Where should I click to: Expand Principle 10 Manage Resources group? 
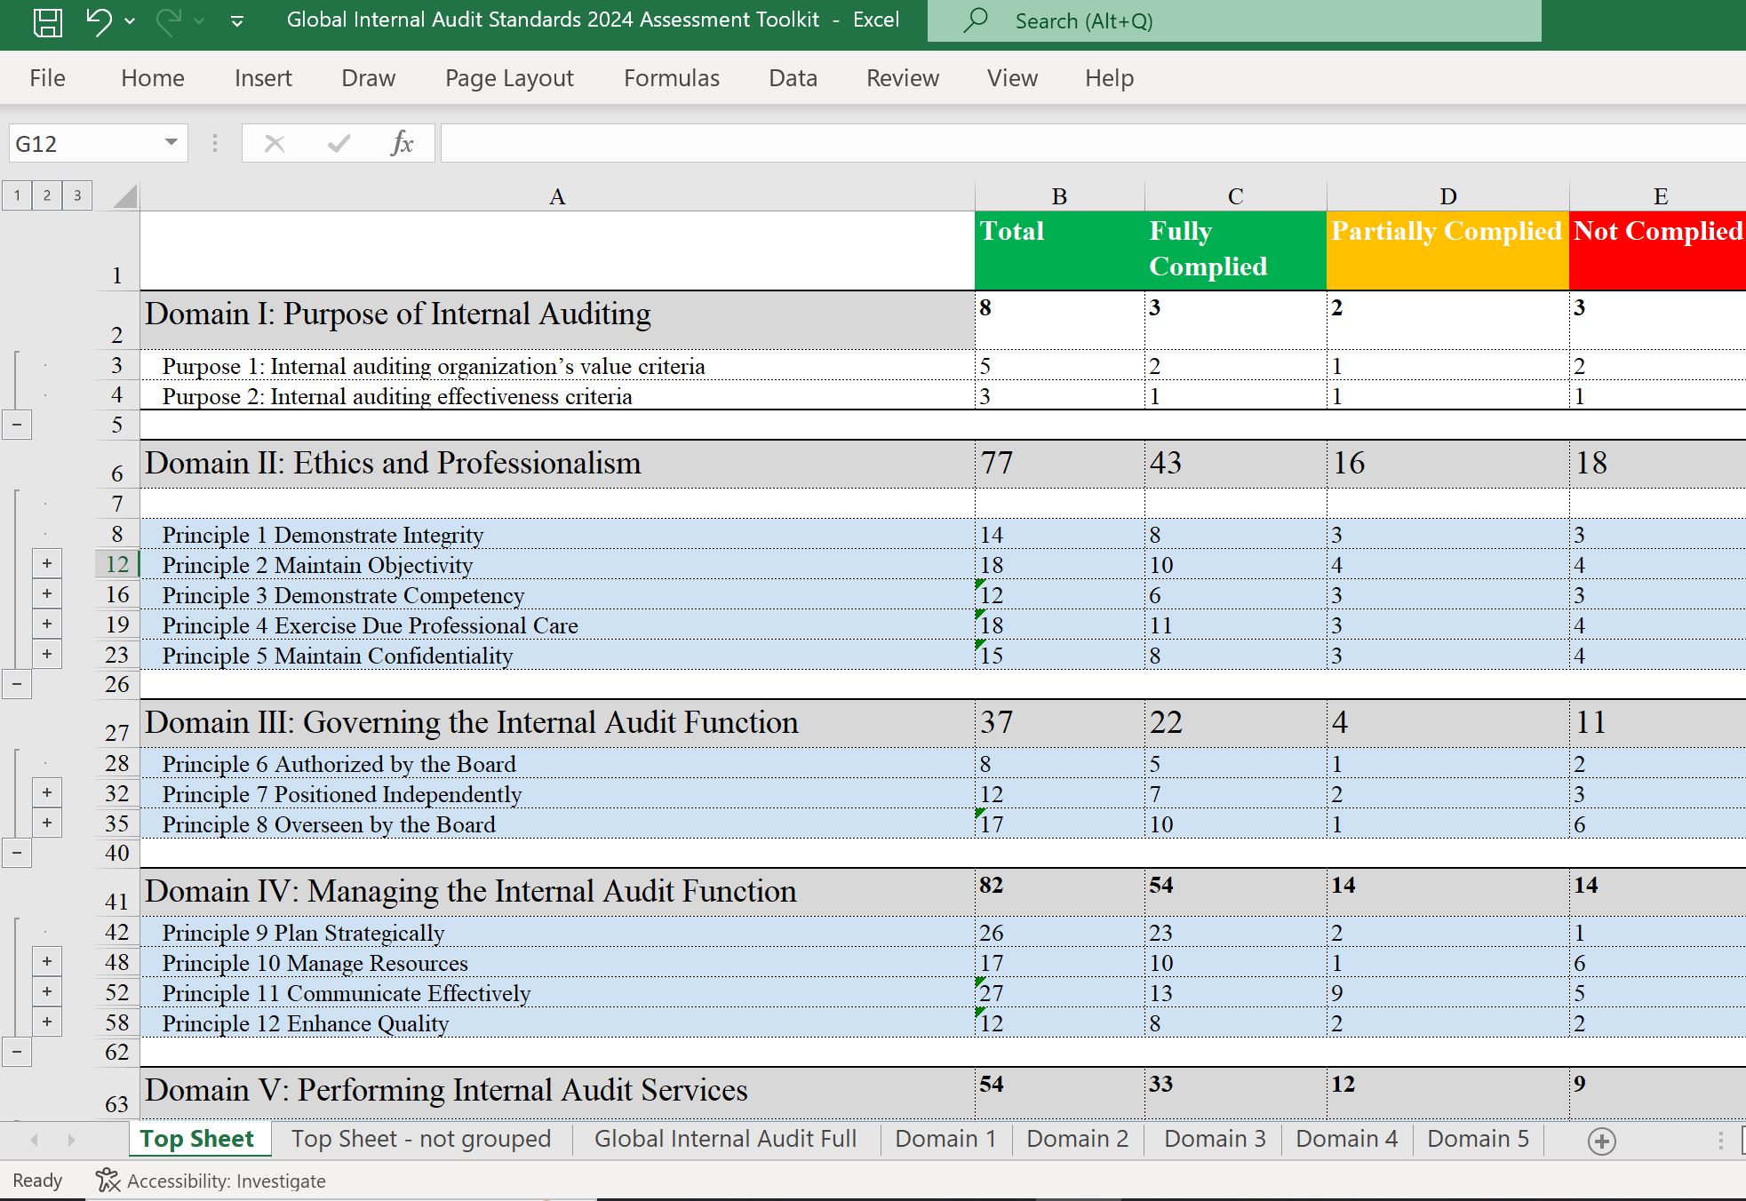tap(47, 961)
